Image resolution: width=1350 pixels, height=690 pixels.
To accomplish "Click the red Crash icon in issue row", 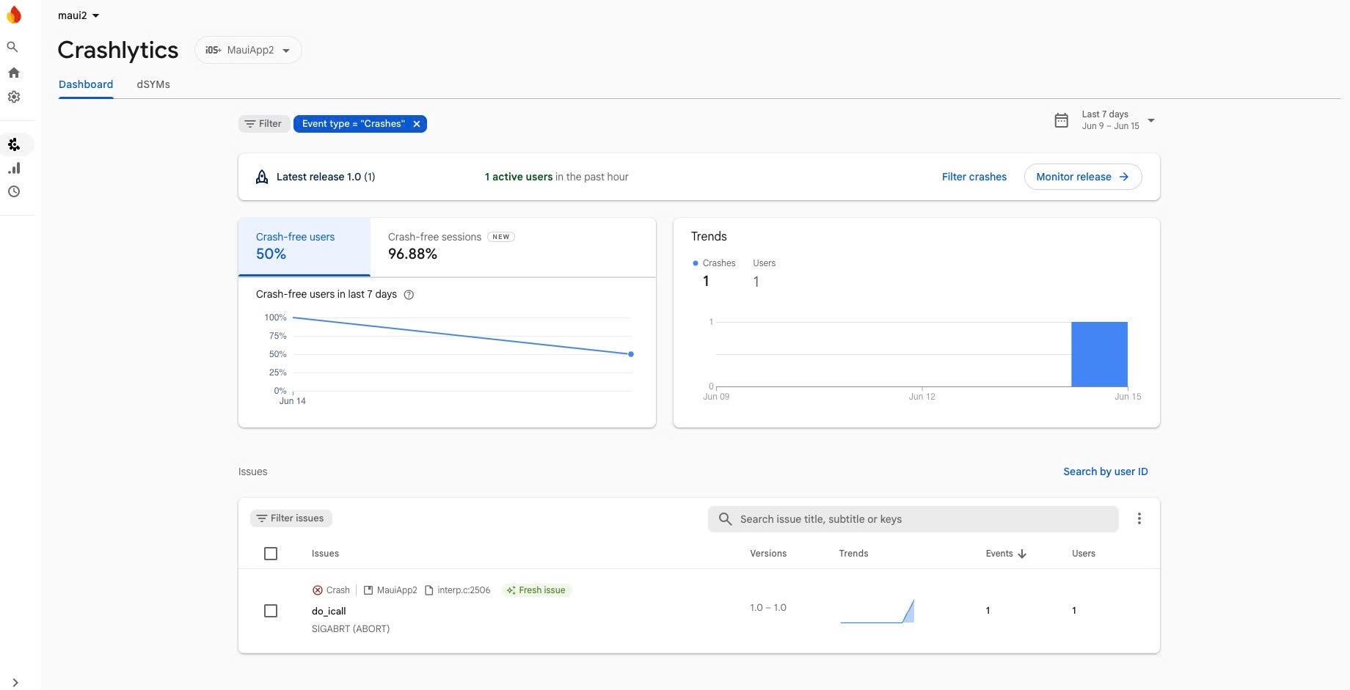I will tap(318, 590).
